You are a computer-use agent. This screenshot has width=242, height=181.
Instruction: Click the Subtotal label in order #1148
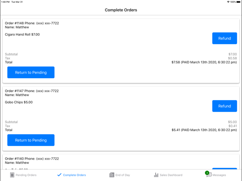coord(11,54)
